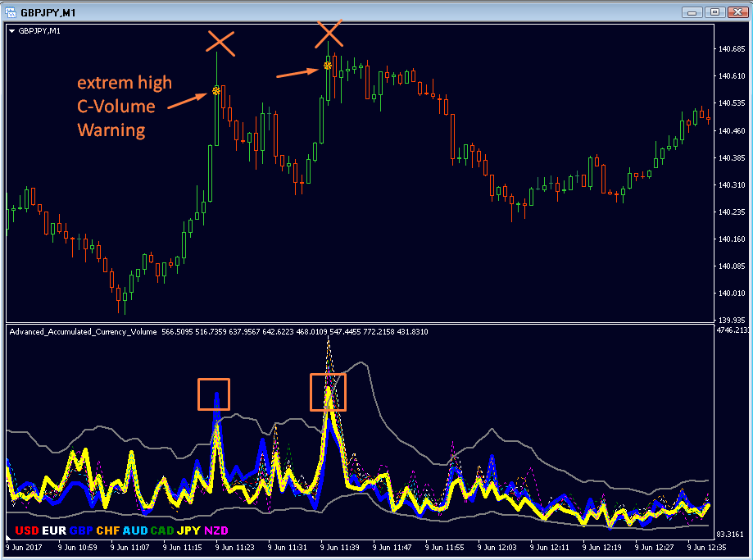The height and width of the screenshot is (560, 753).
Task: Click the 9 Jun 11:39 time label
Action: pyautogui.click(x=340, y=547)
